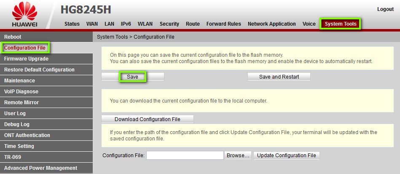Click Download Configuration File button
Image resolution: width=400 pixels, height=174 pixels.
pyautogui.click(x=147, y=119)
